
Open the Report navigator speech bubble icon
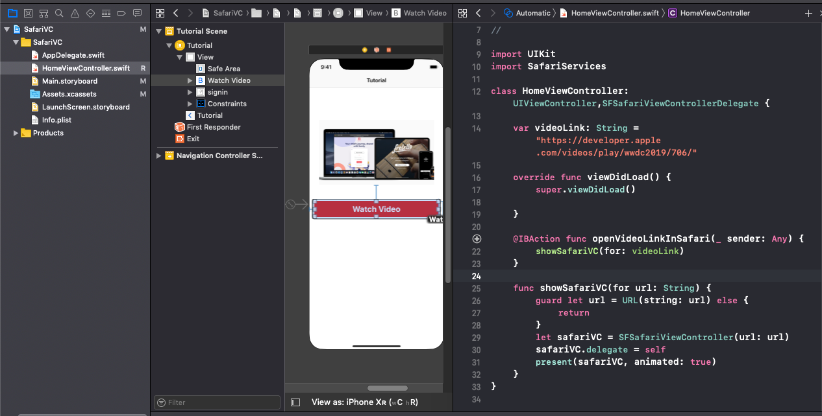click(x=137, y=13)
